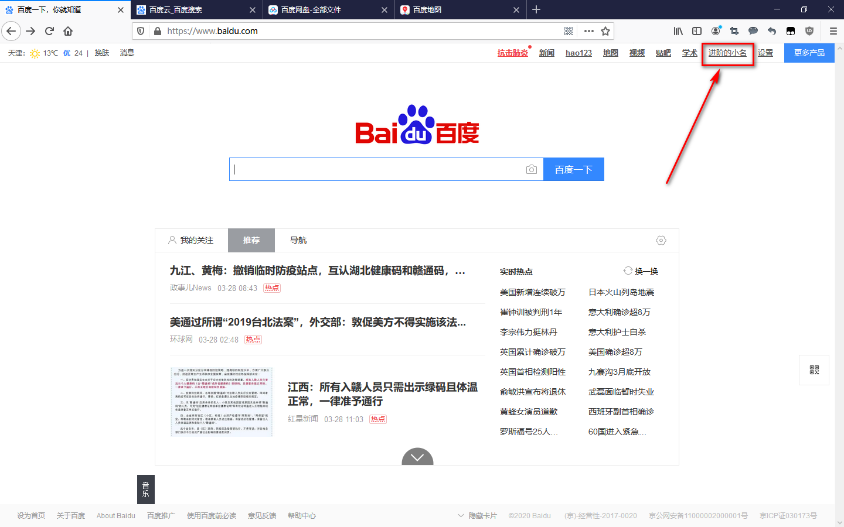
Task: Click the screenshot crop tool icon
Action: (734, 31)
